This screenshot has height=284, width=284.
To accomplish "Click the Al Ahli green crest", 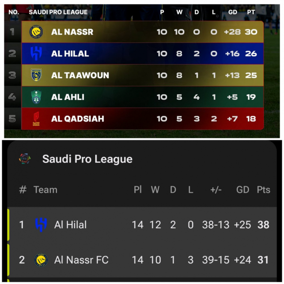I will [36, 97].
